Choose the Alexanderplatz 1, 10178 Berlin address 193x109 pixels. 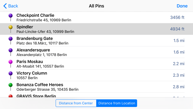[42, 55]
